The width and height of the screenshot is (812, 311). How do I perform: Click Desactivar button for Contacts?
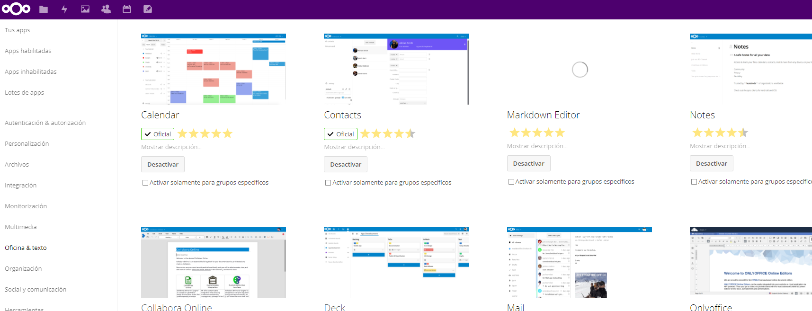[x=346, y=164]
